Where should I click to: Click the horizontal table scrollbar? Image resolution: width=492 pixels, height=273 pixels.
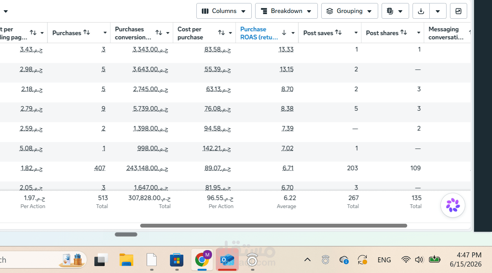[x=274, y=226]
